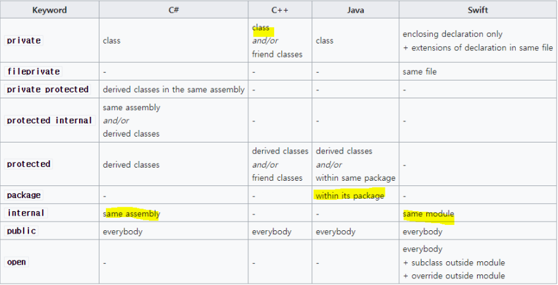Click "within same package" in Java column
558x285 pixels.
point(356,177)
